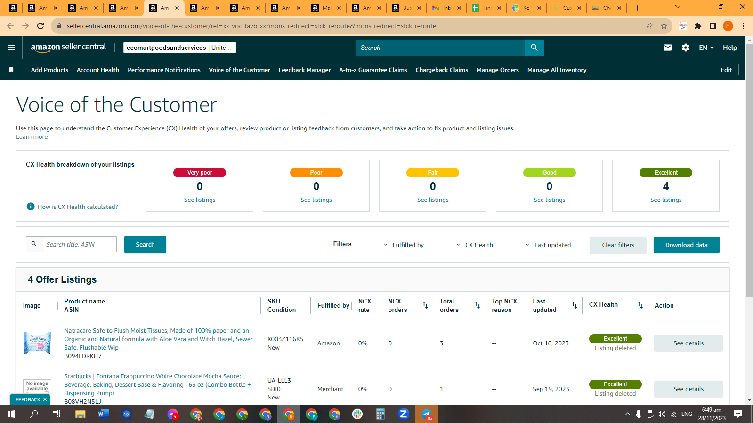Open the Natracare Safe to Flush product link
Screen dimensions: 753x423
pos(158,339)
